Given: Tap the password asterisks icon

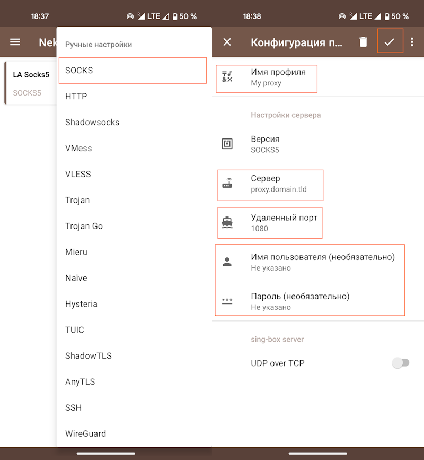Looking at the screenshot, I should [x=227, y=301].
